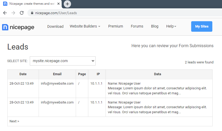This screenshot has width=222, height=131.
Task: Click the Date column header
Action: 23,74
